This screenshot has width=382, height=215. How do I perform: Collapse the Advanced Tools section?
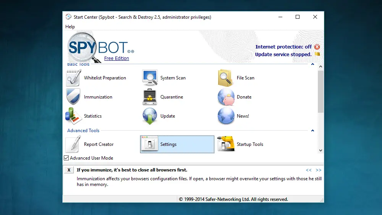pos(312,131)
